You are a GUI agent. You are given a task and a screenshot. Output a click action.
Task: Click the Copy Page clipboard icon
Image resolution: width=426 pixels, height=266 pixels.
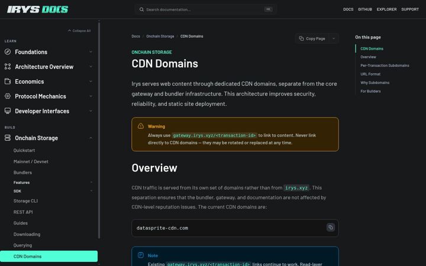click(x=301, y=38)
